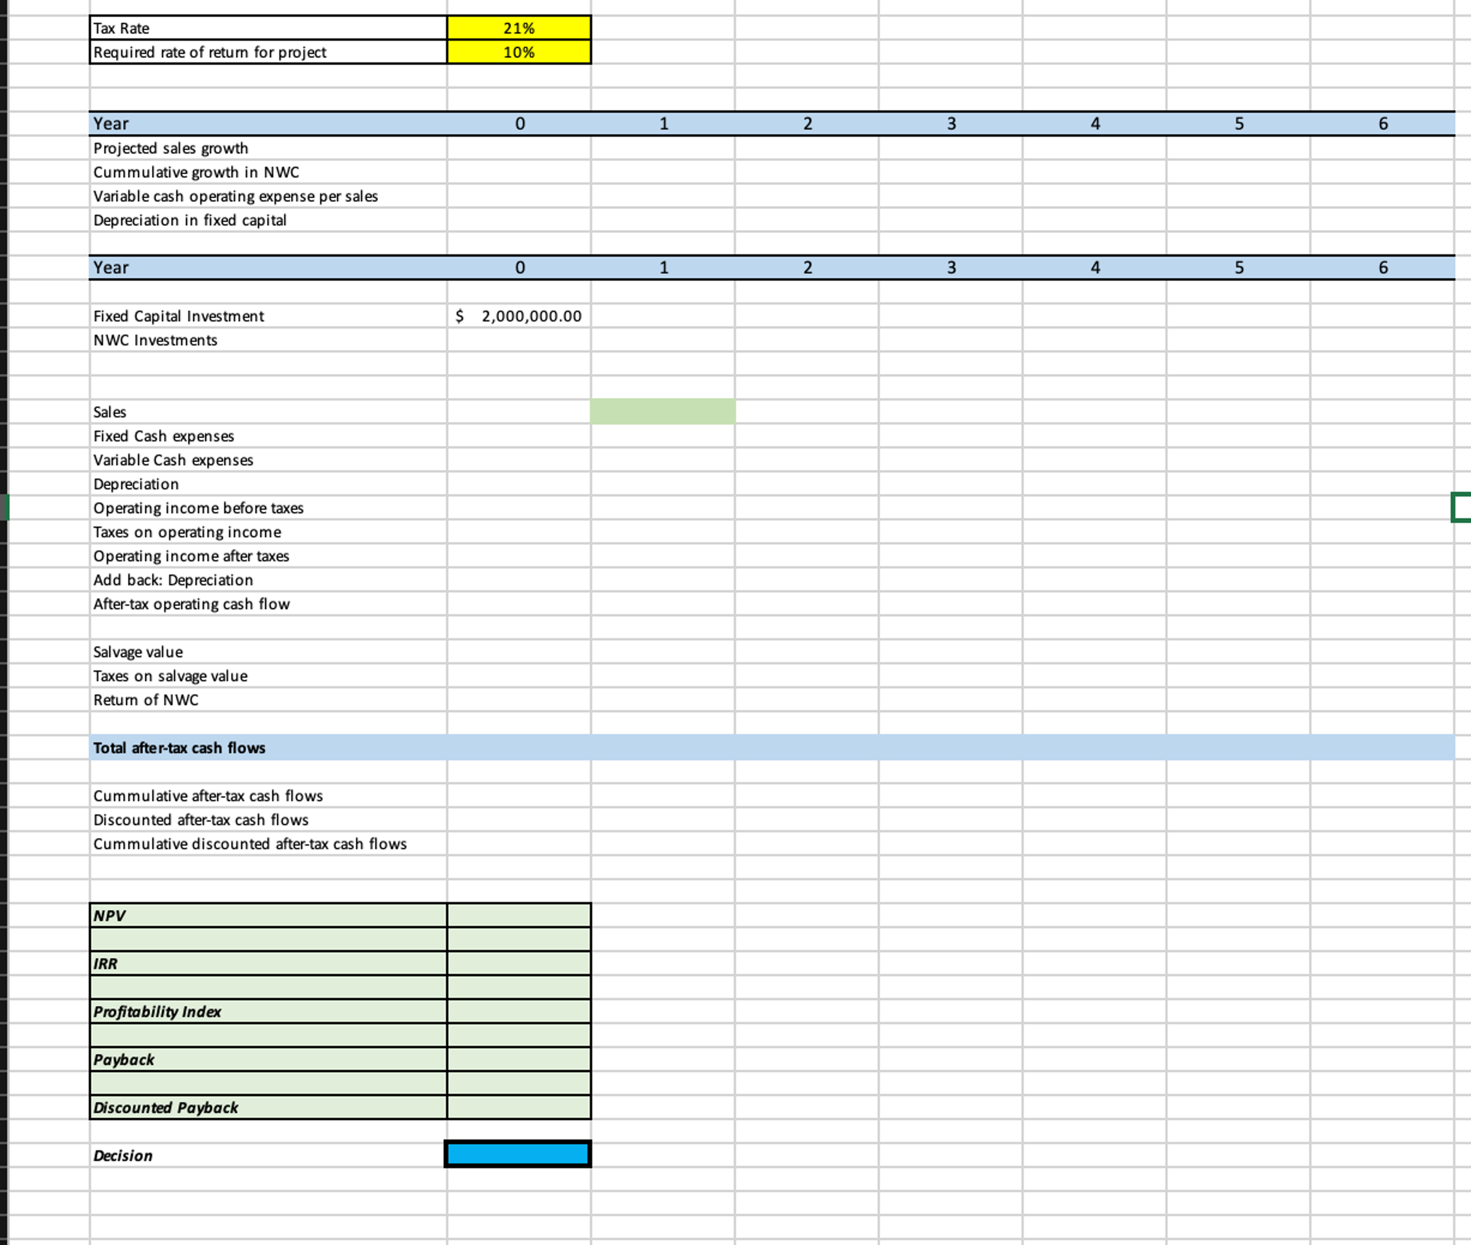Image resolution: width=1471 pixels, height=1245 pixels.
Task: Select the Return of NWC label cell
Action: coord(146,700)
